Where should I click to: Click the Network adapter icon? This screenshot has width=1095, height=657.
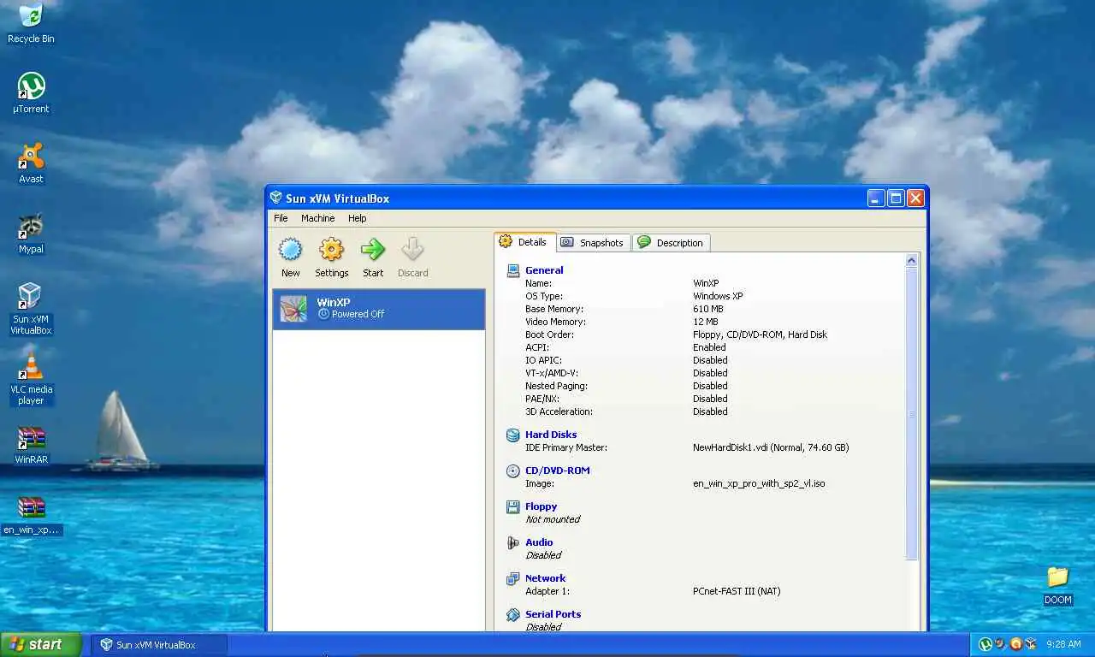(x=513, y=578)
